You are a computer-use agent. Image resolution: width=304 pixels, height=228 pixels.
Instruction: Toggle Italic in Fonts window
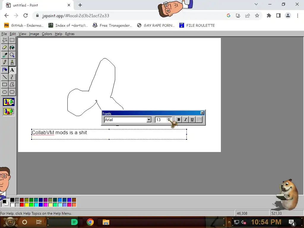point(185,120)
